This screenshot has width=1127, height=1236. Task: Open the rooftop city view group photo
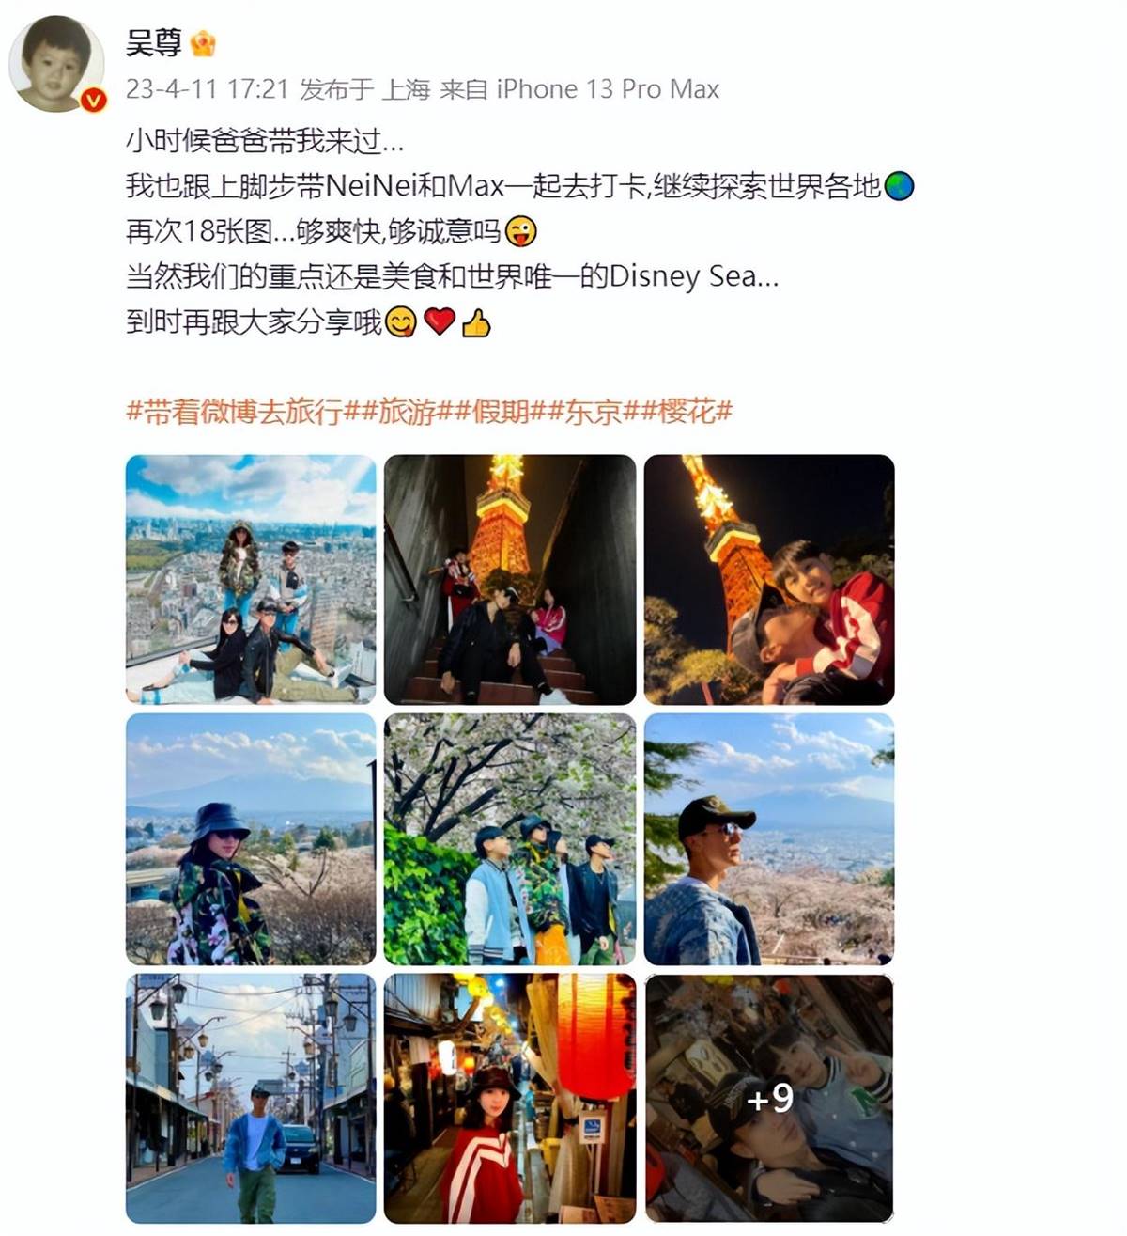click(251, 579)
